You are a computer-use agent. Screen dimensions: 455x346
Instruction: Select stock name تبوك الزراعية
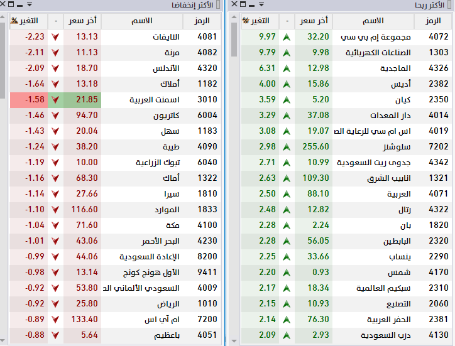pyautogui.click(x=158, y=163)
